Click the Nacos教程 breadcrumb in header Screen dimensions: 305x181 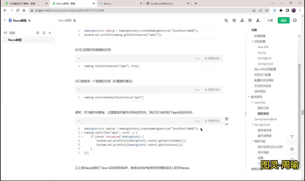tap(65, 20)
